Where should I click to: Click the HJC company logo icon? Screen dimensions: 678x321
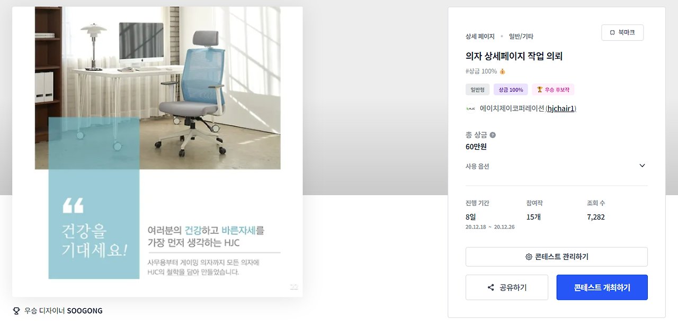click(x=470, y=108)
